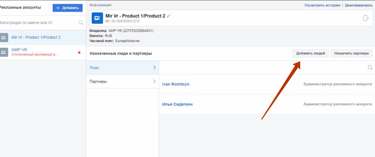This screenshot has width=375, height=157.
Task: Click the pencil edit icon beside account name
Action: 168,16
